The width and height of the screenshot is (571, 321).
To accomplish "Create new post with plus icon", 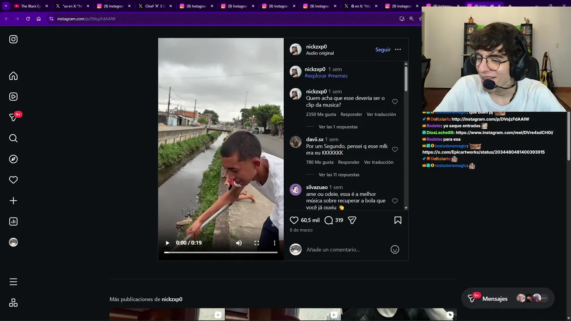I will click(13, 201).
